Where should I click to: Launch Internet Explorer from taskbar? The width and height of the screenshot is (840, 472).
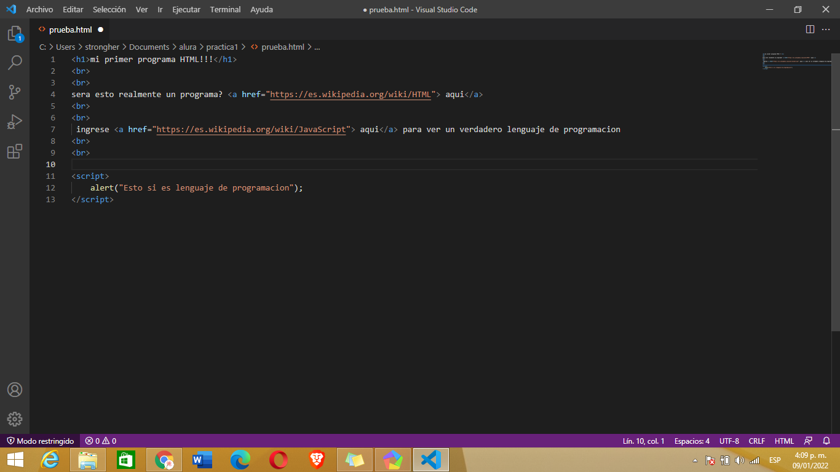coord(50,460)
